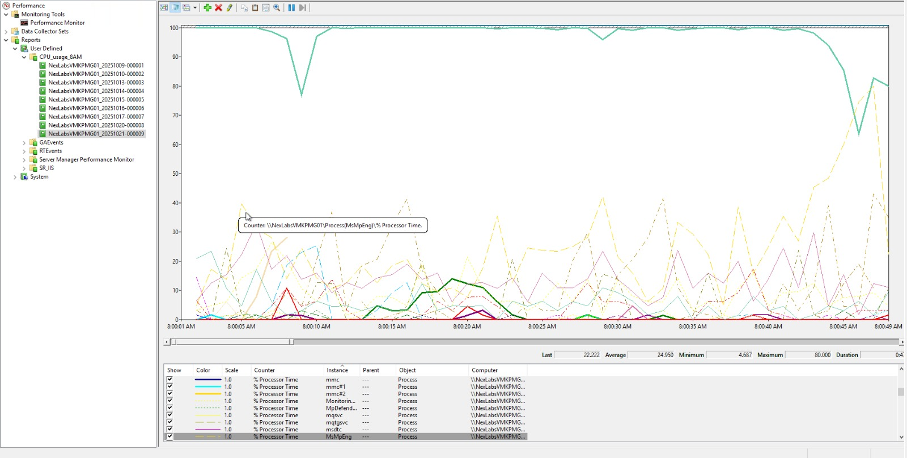
Task: Open the Properties toolbar icon
Action: pyautogui.click(x=266, y=8)
